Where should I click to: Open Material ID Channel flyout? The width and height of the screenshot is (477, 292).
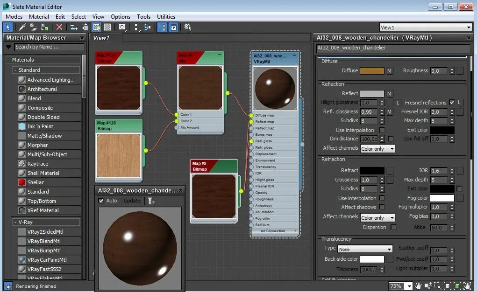[x=122, y=27]
